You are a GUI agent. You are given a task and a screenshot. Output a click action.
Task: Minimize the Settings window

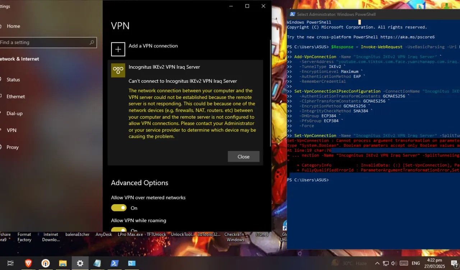click(231, 6)
